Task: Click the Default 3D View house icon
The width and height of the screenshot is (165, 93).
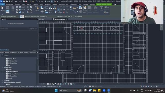Action: (45, 1)
